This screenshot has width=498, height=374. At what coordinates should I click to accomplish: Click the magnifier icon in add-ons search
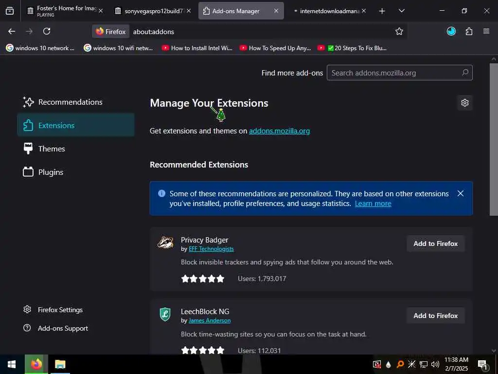[x=465, y=73]
